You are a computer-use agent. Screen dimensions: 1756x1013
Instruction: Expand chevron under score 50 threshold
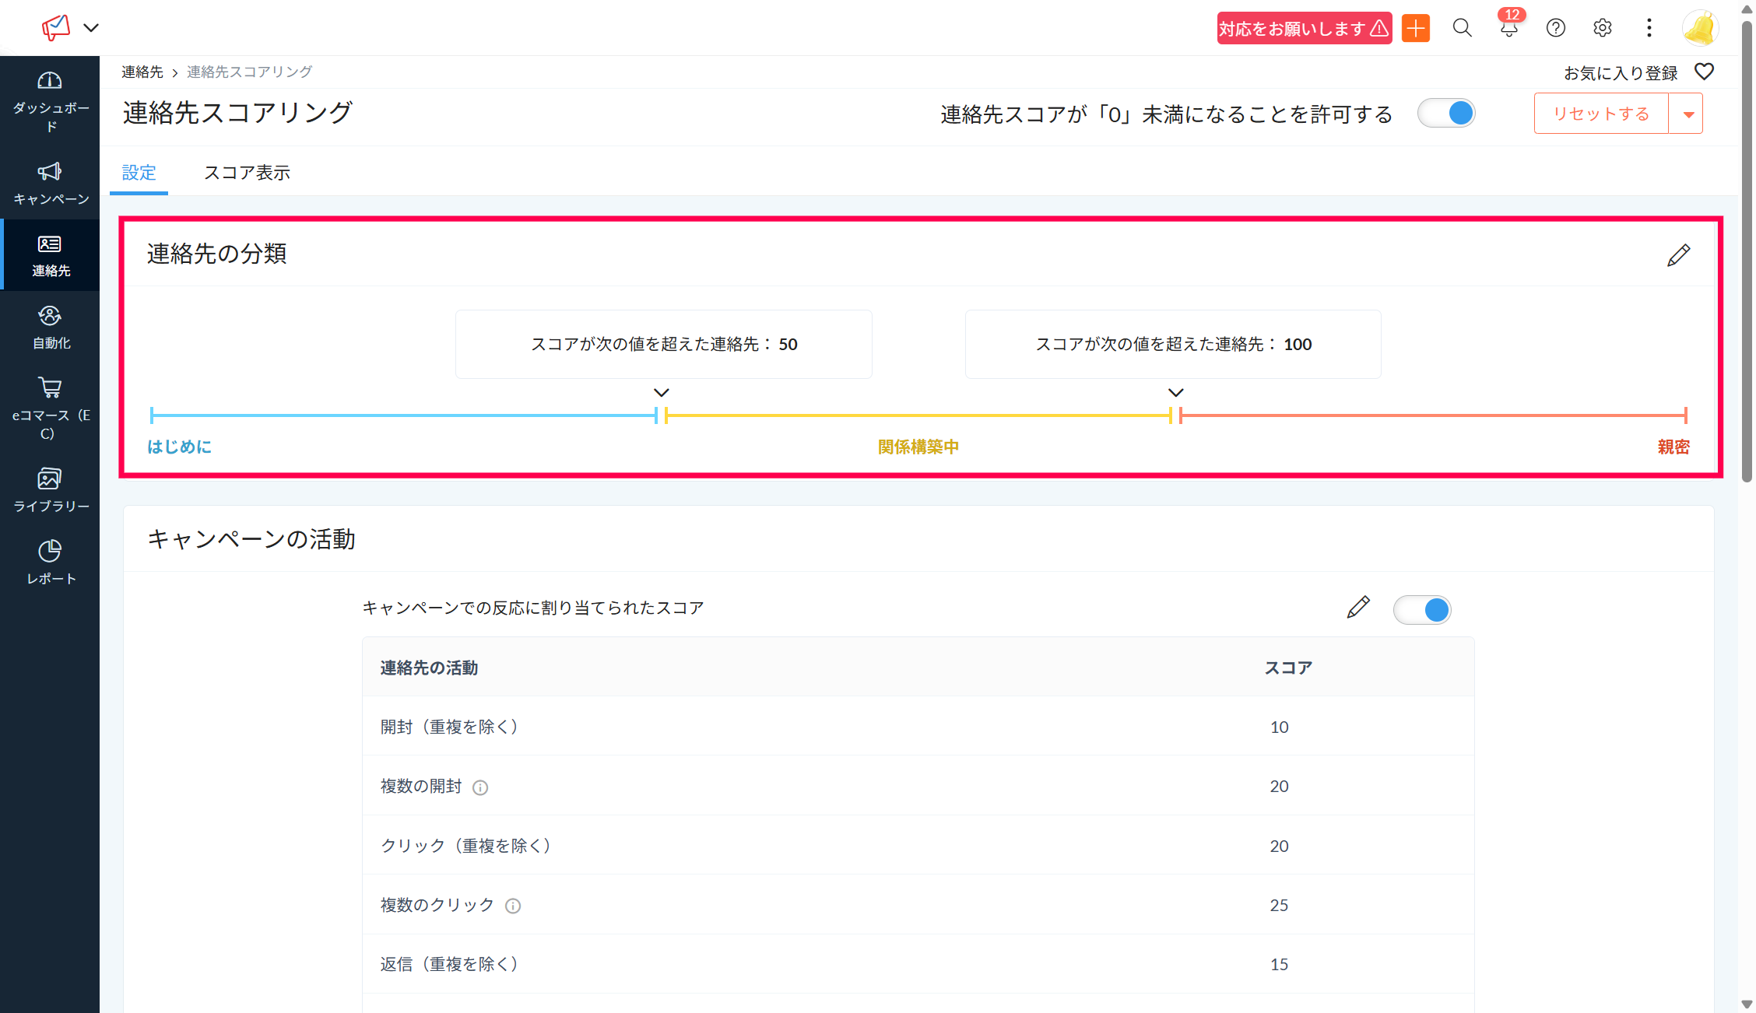click(x=662, y=393)
